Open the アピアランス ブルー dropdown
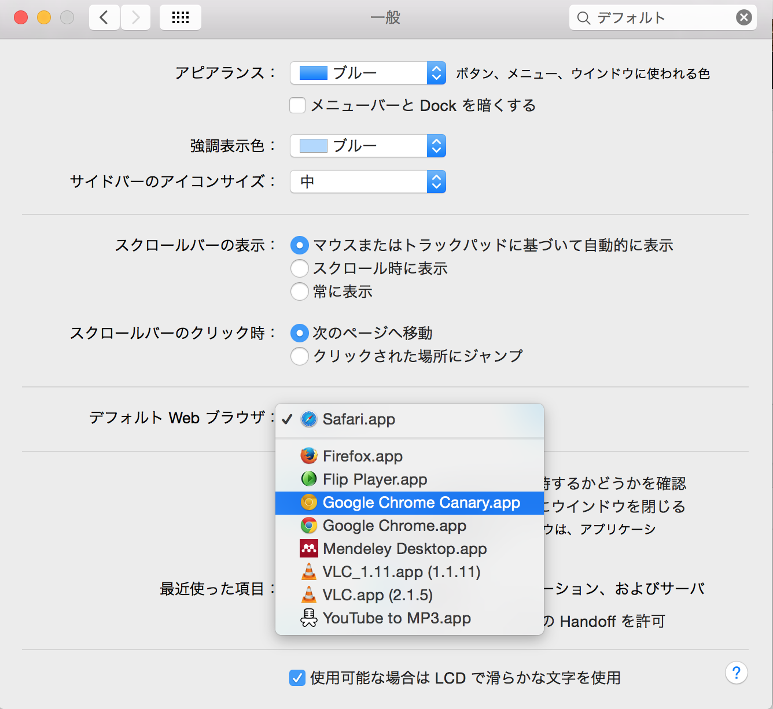This screenshot has height=709, width=773. click(x=368, y=73)
